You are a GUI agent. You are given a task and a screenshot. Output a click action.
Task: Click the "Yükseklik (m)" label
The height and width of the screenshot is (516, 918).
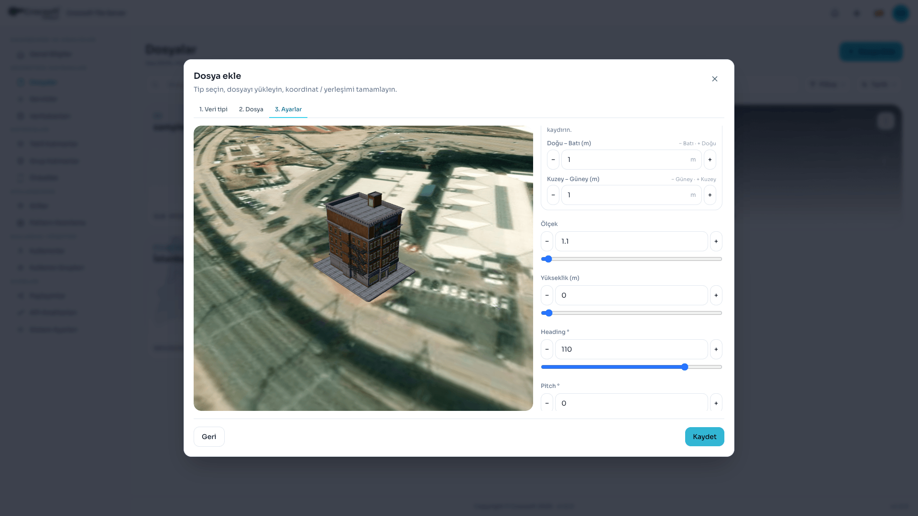(x=560, y=278)
